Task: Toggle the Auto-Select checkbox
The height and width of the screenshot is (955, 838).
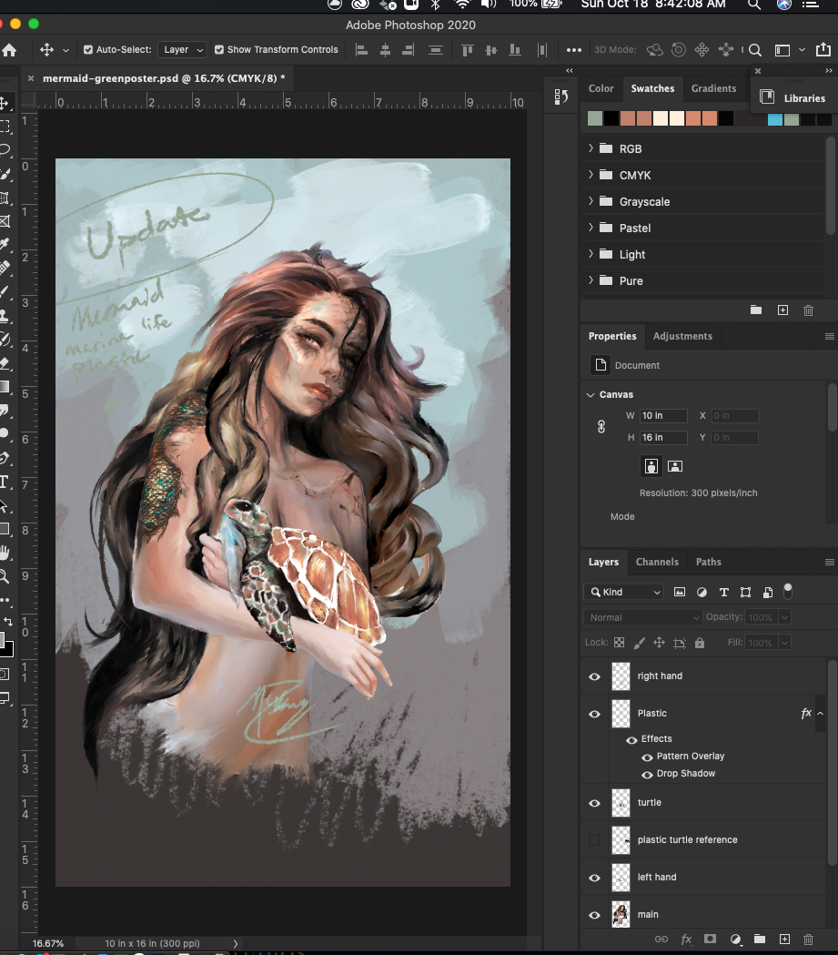Action: (x=88, y=50)
